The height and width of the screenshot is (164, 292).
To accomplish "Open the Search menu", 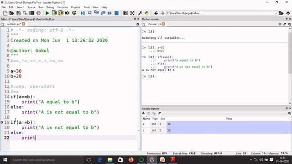I will (20, 7).
